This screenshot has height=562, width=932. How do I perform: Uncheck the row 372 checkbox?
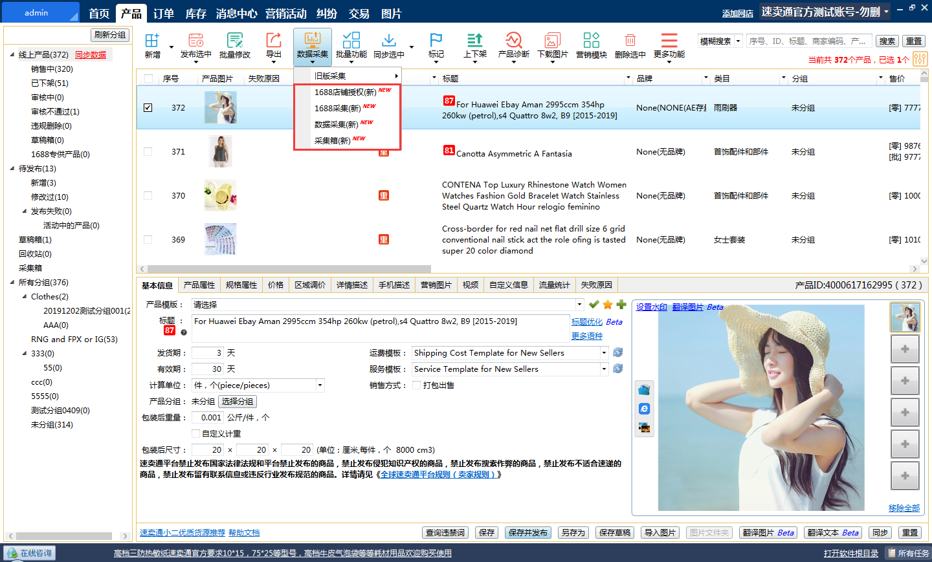[148, 107]
